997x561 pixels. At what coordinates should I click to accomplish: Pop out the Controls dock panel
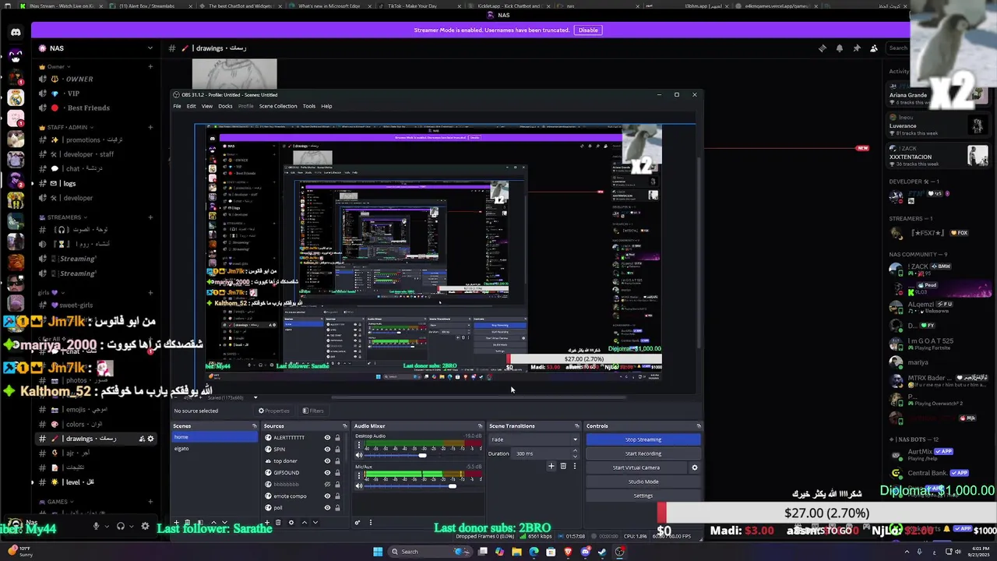click(x=699, y=426)
